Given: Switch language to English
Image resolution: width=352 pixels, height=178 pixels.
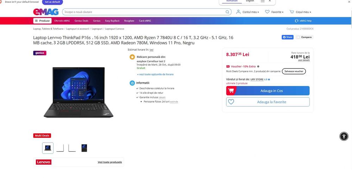Looking at the screenshot, I should click(250, 1).
